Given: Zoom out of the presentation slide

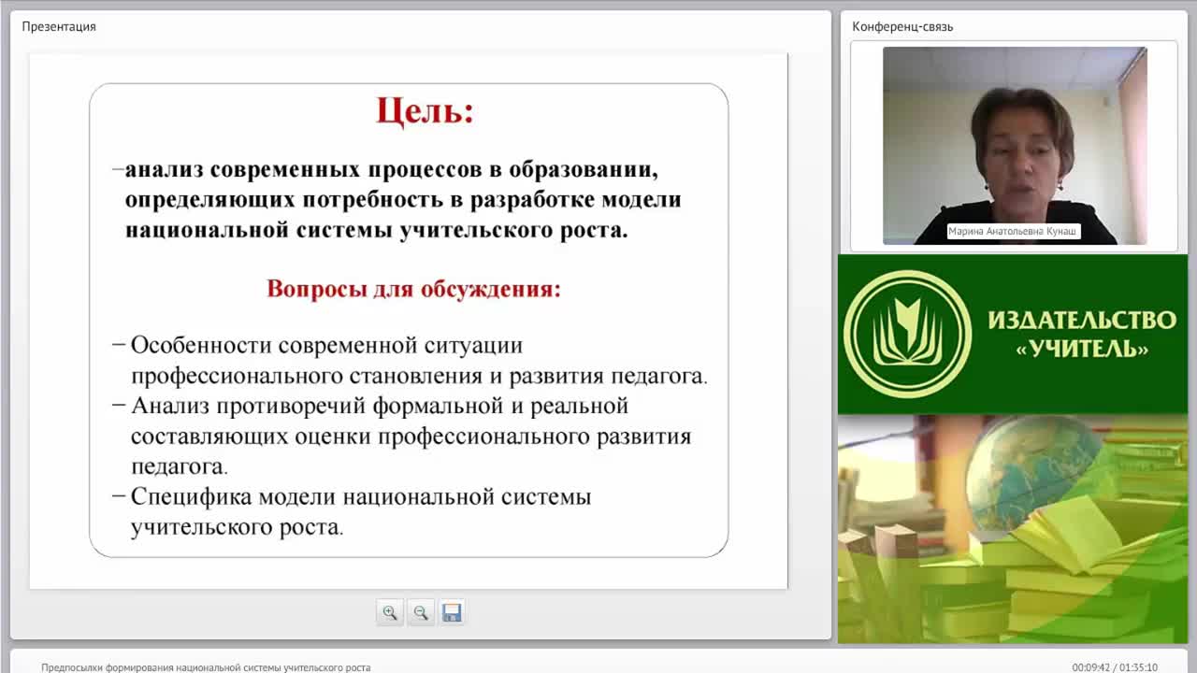Looking at the screenshot, I should (x=421, y=612).
